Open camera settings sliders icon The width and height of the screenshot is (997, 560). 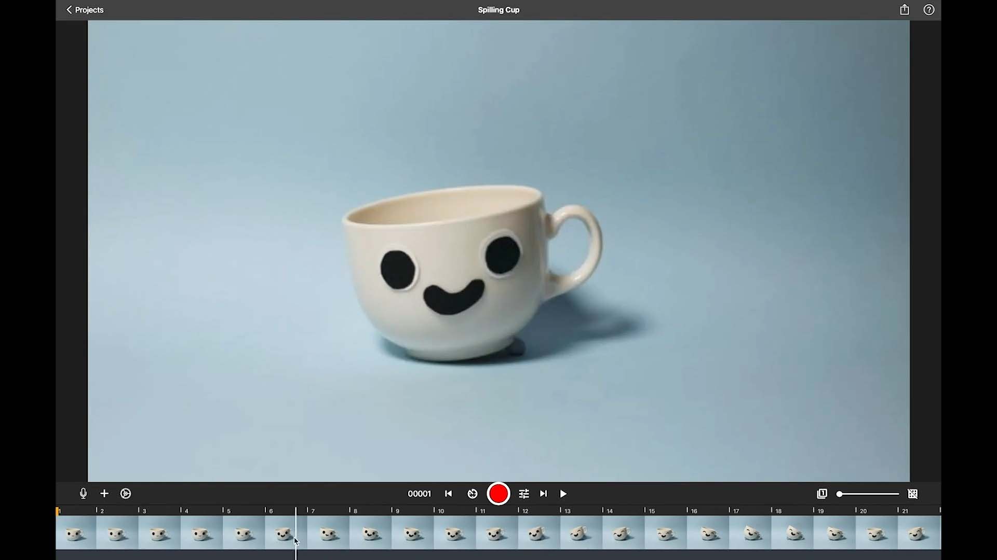point(524,494)
